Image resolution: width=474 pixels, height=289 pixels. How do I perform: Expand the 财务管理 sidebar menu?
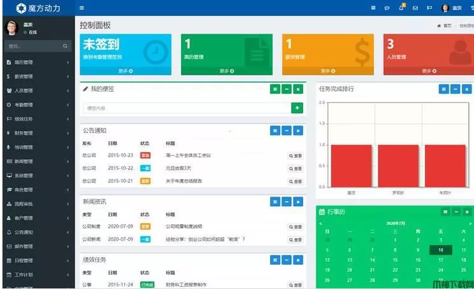pos(37,133)
